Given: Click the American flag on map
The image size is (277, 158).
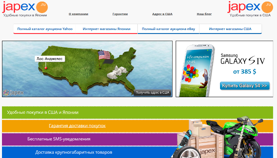Looking at the screenshot, I should (104, 55).
